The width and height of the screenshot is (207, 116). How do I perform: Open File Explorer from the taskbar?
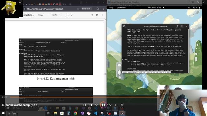[x=55, y=113]
